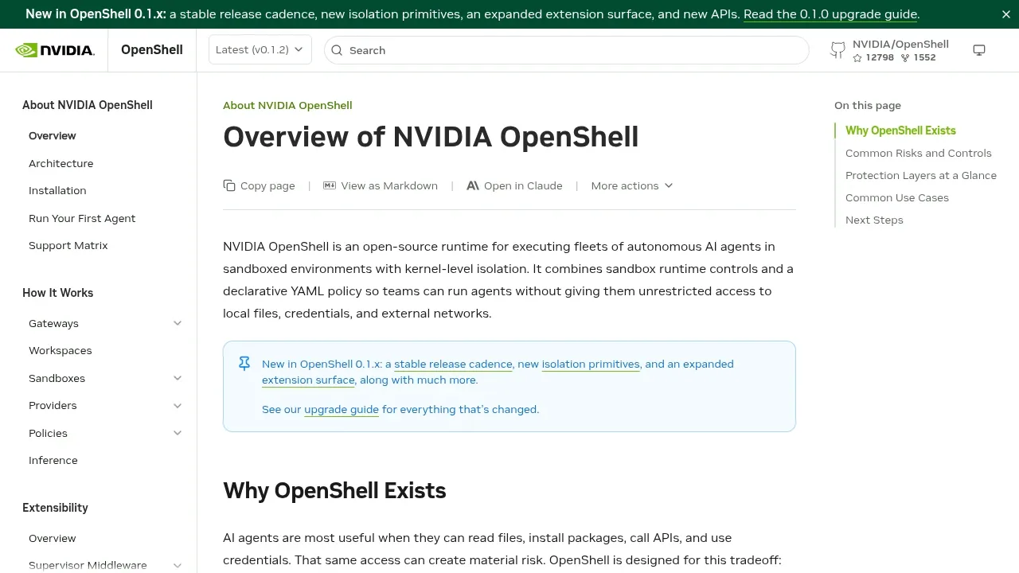Expand the Supervisor Middleware section

pos(178,565)
